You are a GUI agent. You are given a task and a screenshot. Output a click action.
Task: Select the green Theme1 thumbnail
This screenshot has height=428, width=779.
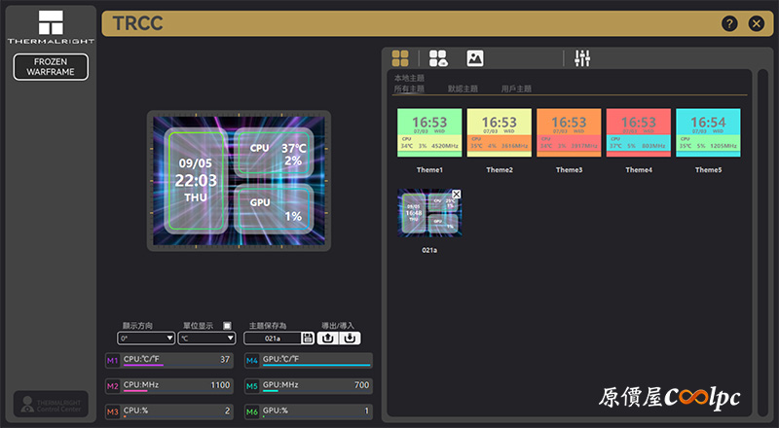click(x=429, y=132)
